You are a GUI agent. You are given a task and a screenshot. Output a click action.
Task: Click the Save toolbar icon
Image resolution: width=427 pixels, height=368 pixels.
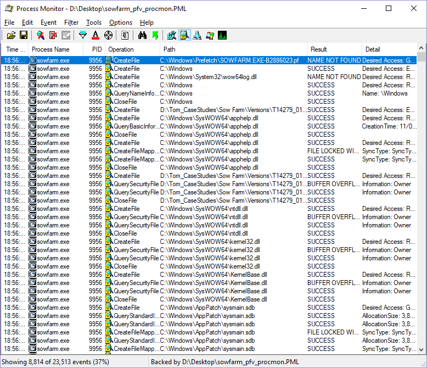[24, 35]
